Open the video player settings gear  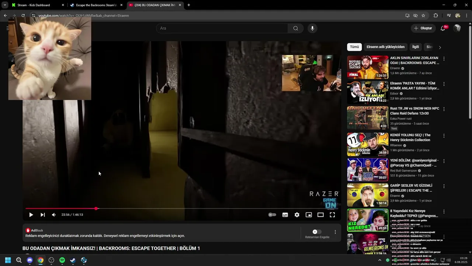(x=297, y=215)
